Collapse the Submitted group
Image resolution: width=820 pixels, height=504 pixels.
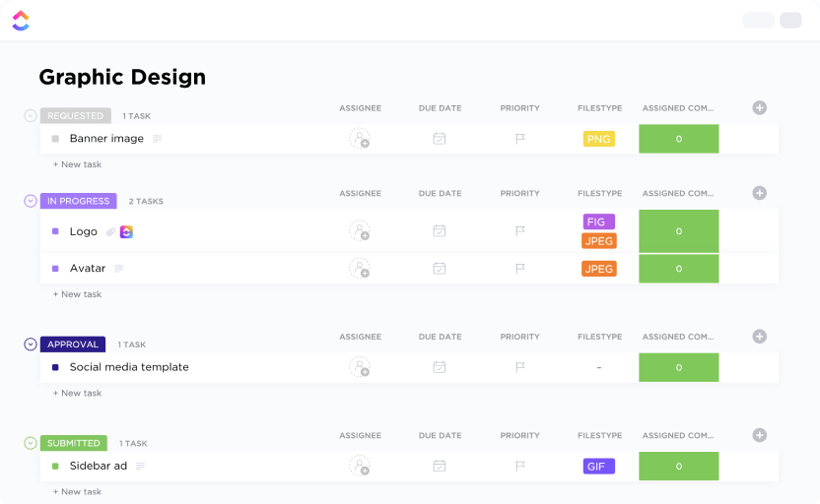pos(31,443)
